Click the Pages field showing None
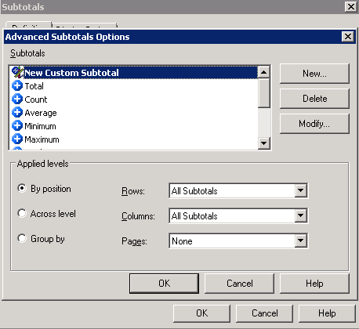The height and width of the screenshot is (329, 359). [238, 240]
